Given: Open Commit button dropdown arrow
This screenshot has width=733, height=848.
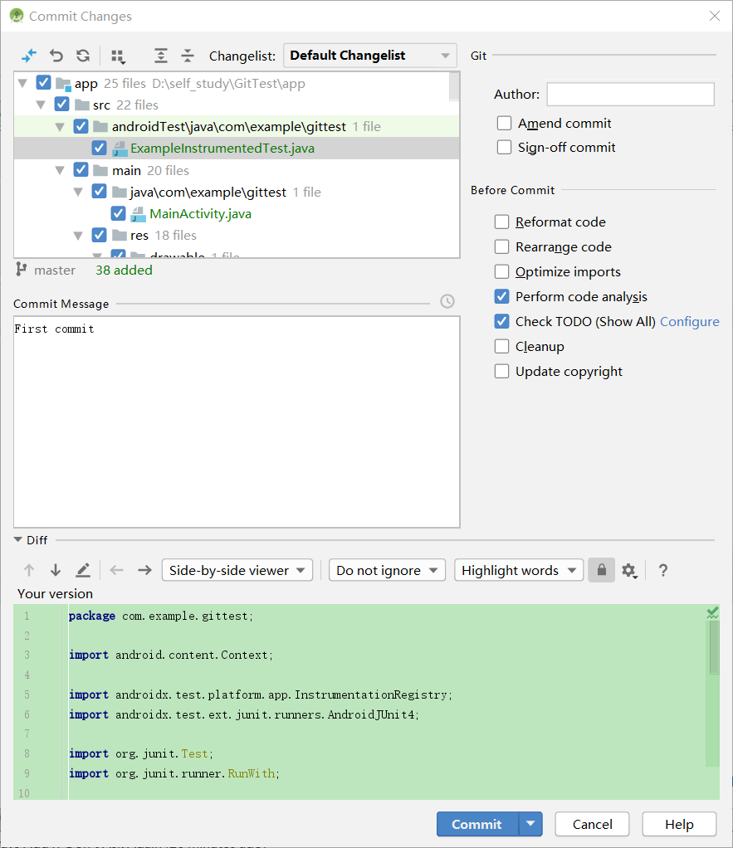Looking at the screenshot, I should [x=530, y=824].
